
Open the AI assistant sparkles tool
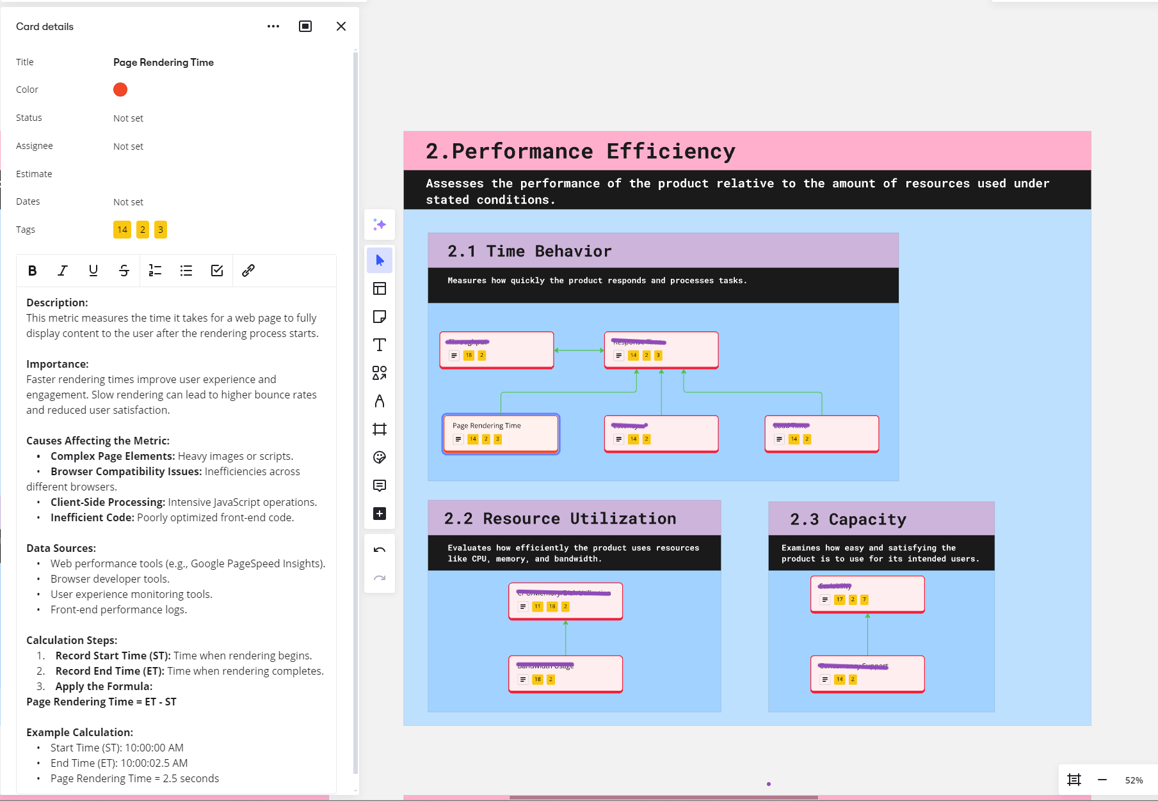point(380,224)
